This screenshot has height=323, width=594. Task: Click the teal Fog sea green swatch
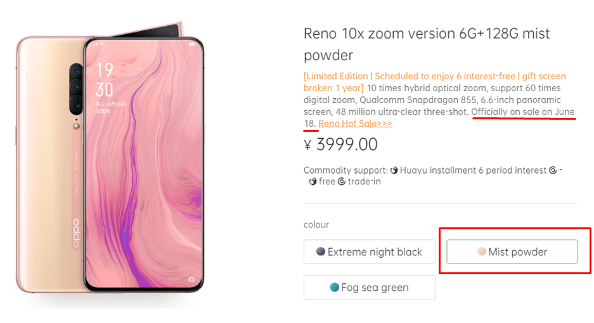point(334,287)
